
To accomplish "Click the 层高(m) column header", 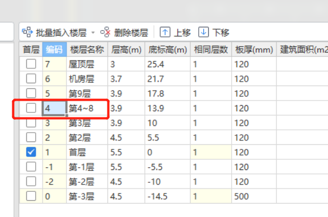I will pos(126,50).
